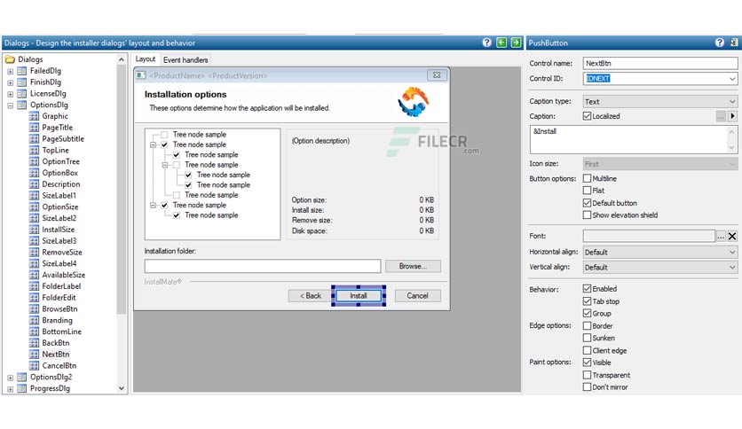Click the Control name input field

[x=660, y=63]
